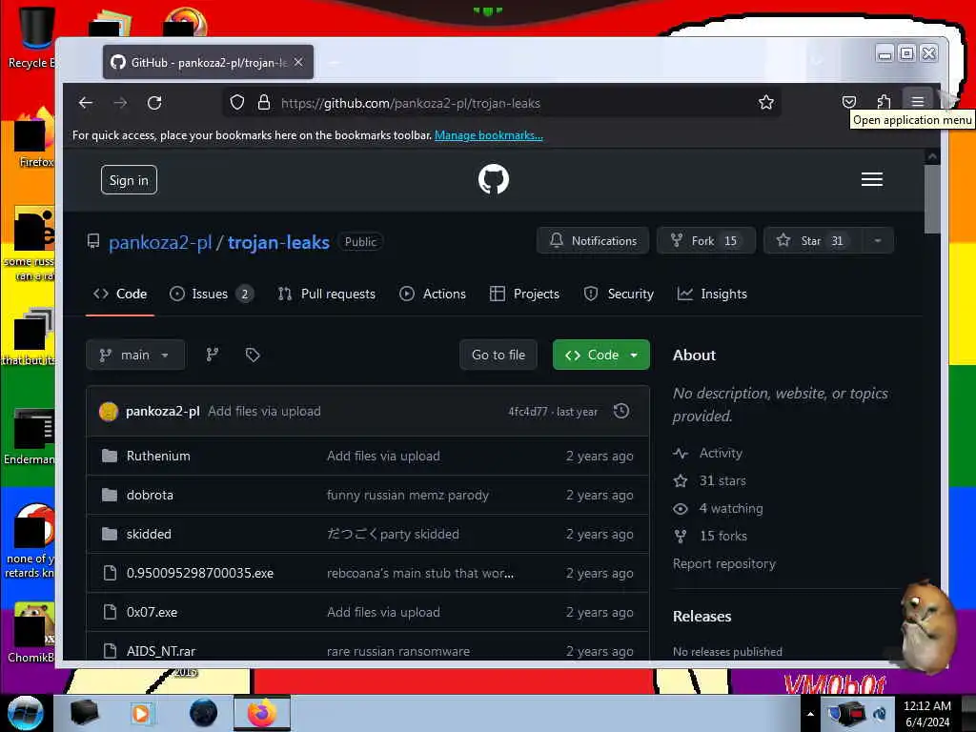Click Sign in button
Viewport: 976px width, 732px height.
point(129,180)
